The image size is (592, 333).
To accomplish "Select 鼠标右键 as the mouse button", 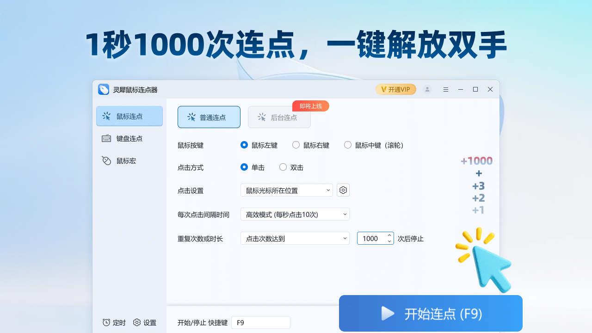I will [296, 145].
